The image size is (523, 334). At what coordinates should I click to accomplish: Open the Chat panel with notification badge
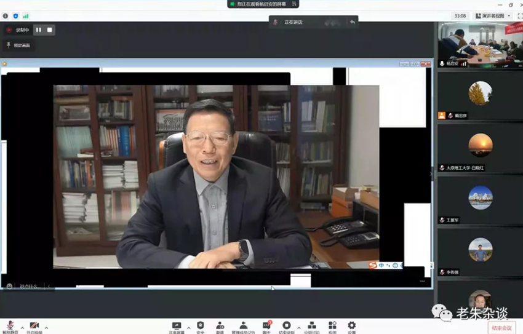[266, 326]
